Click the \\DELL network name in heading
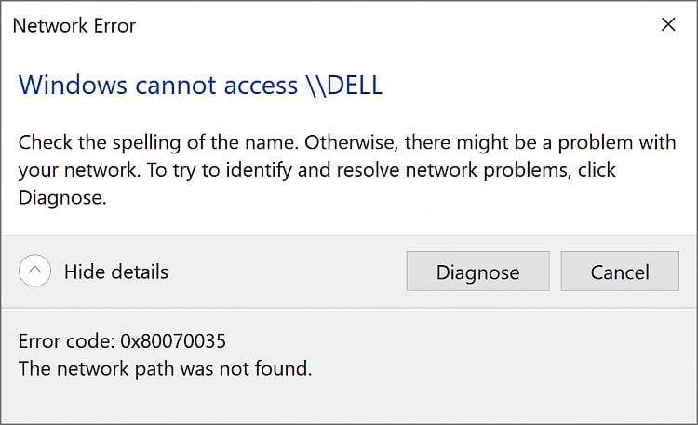The width and height of the screenshot is (698, 425). (x=343, y=86)
